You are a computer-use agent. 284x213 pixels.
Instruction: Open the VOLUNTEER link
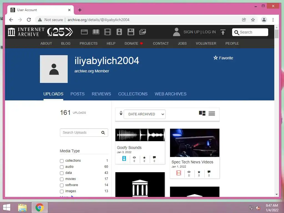click(206, 44)
